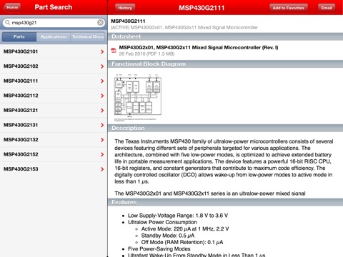Switch to the Parts tab
Viewport: 343px width, 257px height.
click(19, 36)
